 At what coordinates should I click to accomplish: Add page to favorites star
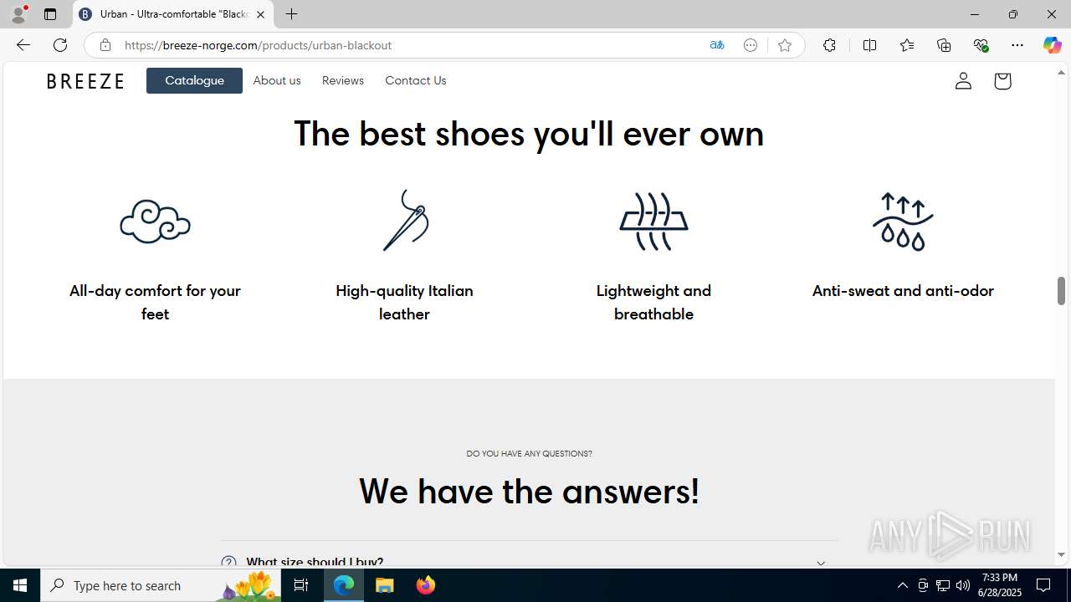pos(785,45)
